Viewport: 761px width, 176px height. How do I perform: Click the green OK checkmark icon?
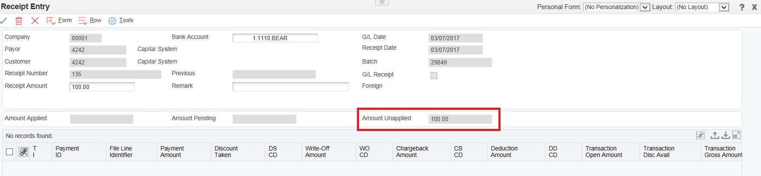pos(3,20)
